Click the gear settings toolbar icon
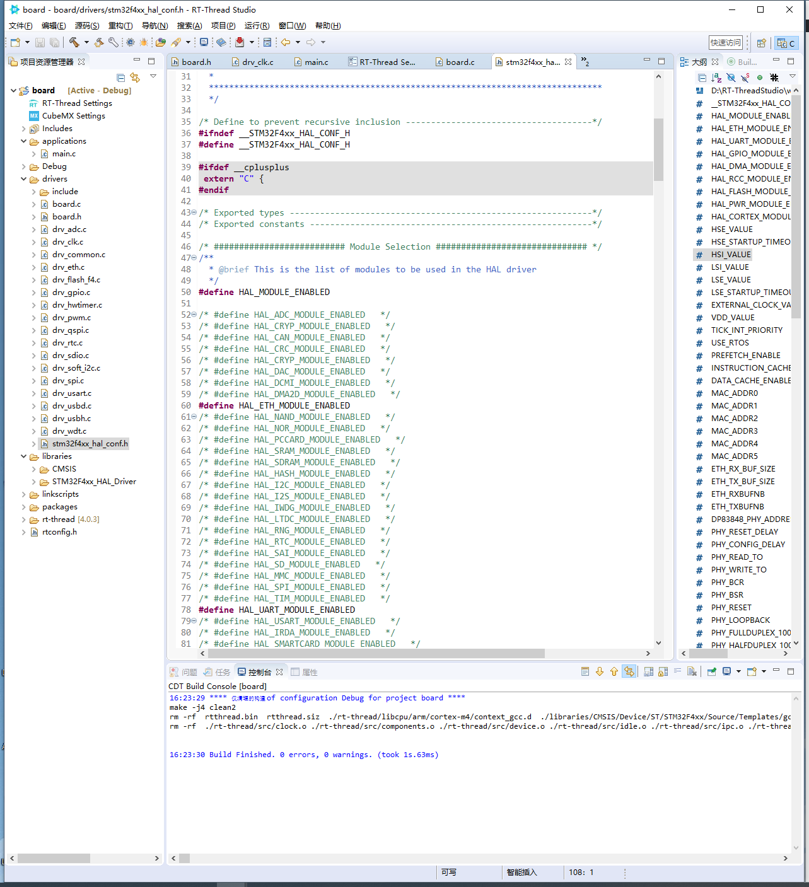The image size is (809, 887). click(131, 42)
